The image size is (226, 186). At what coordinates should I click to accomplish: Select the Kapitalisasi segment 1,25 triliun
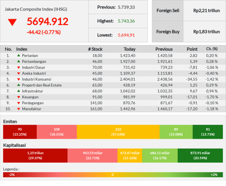coord(35,155)
